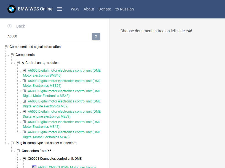The width and height of the screenshot is (225, 168).
Task: Collapse the Connectors from X6... node
Action: click(18, 151)
